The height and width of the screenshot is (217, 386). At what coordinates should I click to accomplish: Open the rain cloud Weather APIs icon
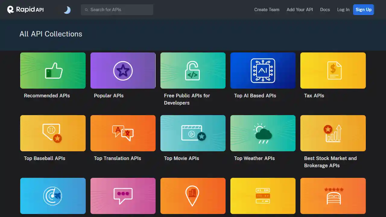[x=263, y=133]
